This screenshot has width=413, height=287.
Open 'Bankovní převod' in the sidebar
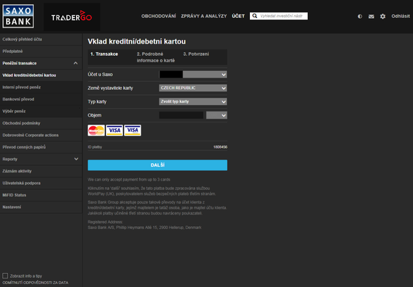coord(41,99)
